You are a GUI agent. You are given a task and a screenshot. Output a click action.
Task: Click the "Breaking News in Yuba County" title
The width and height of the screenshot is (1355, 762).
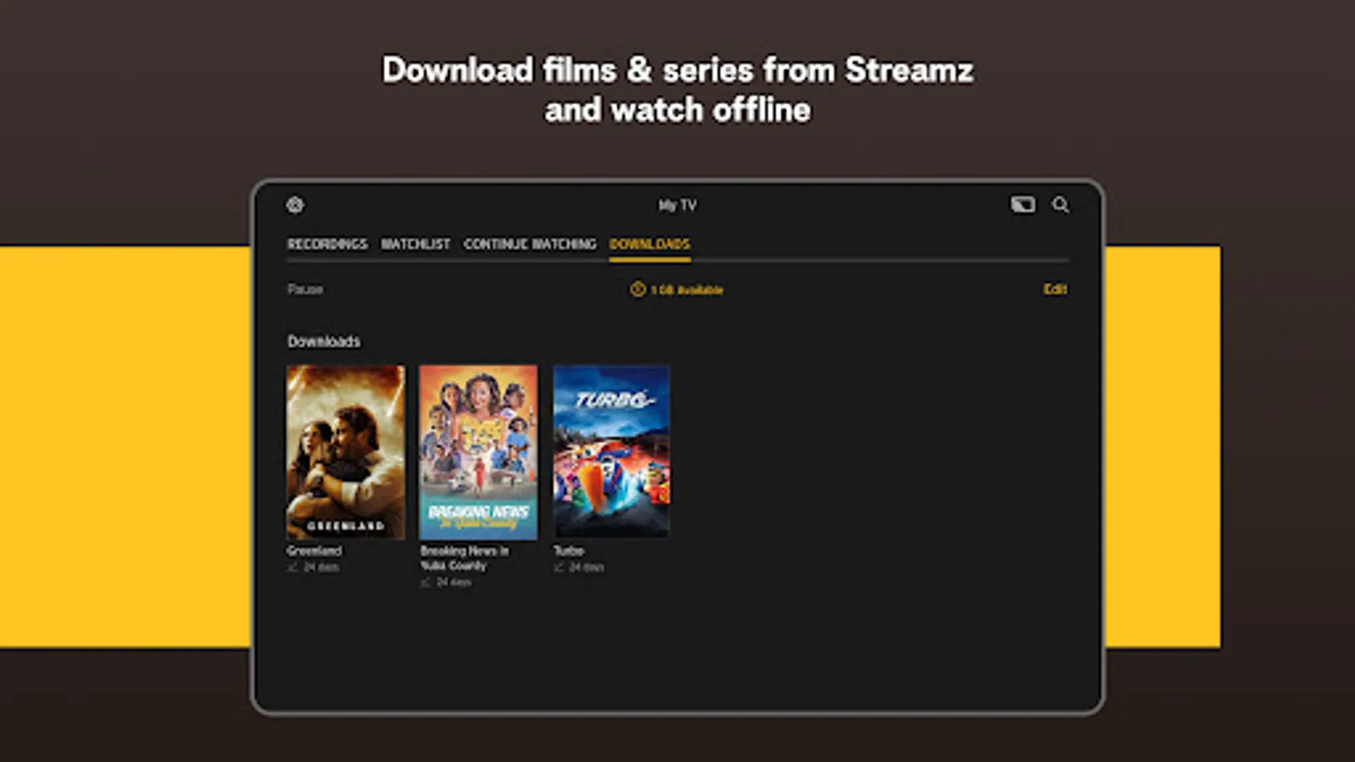(x=465, y=558)
